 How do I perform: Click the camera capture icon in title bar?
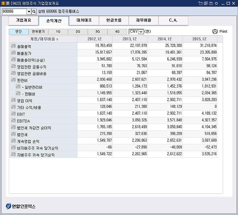pos(211,3)
